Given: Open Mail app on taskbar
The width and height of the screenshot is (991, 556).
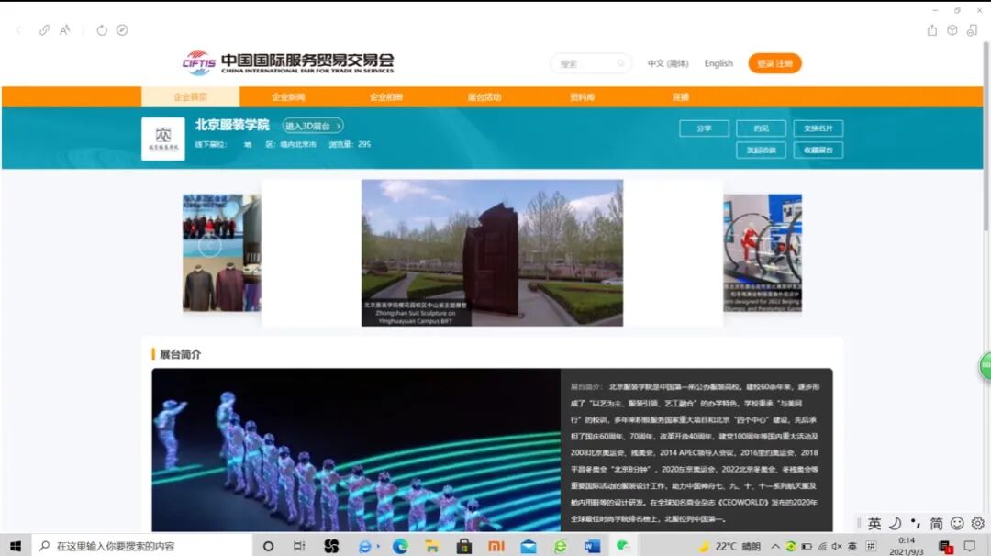Looking at the screenshot, I should [x=529, y=546].
